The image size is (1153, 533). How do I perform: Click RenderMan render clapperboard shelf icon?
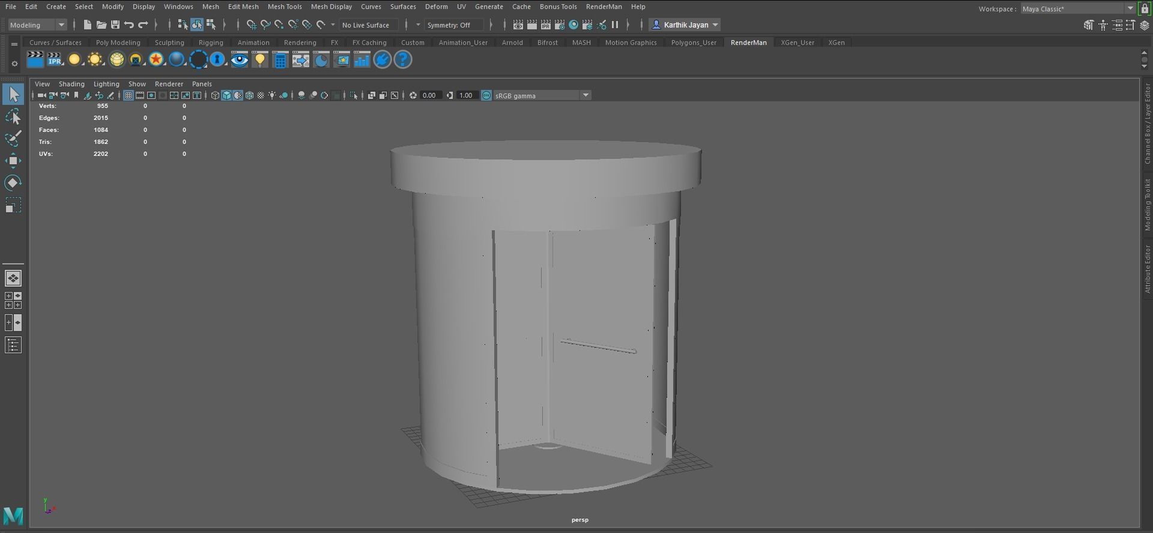35,59
